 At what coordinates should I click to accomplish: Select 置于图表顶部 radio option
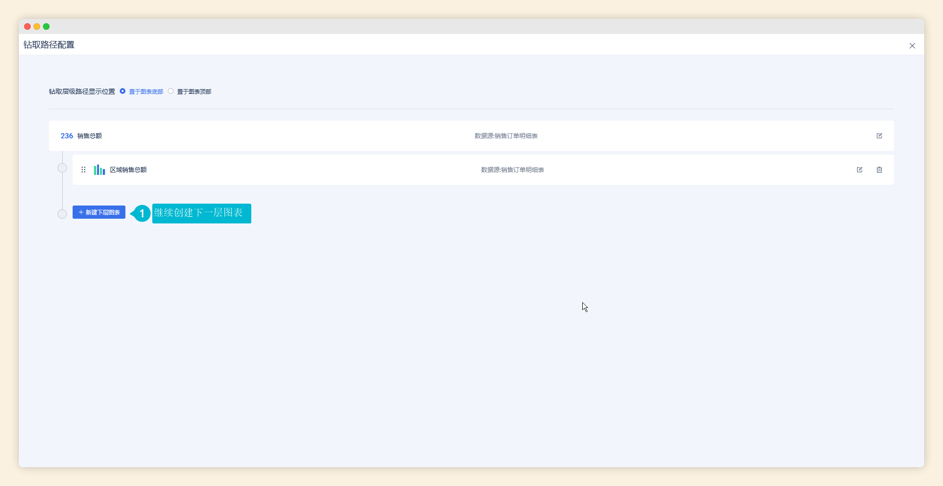pos(171,91)
